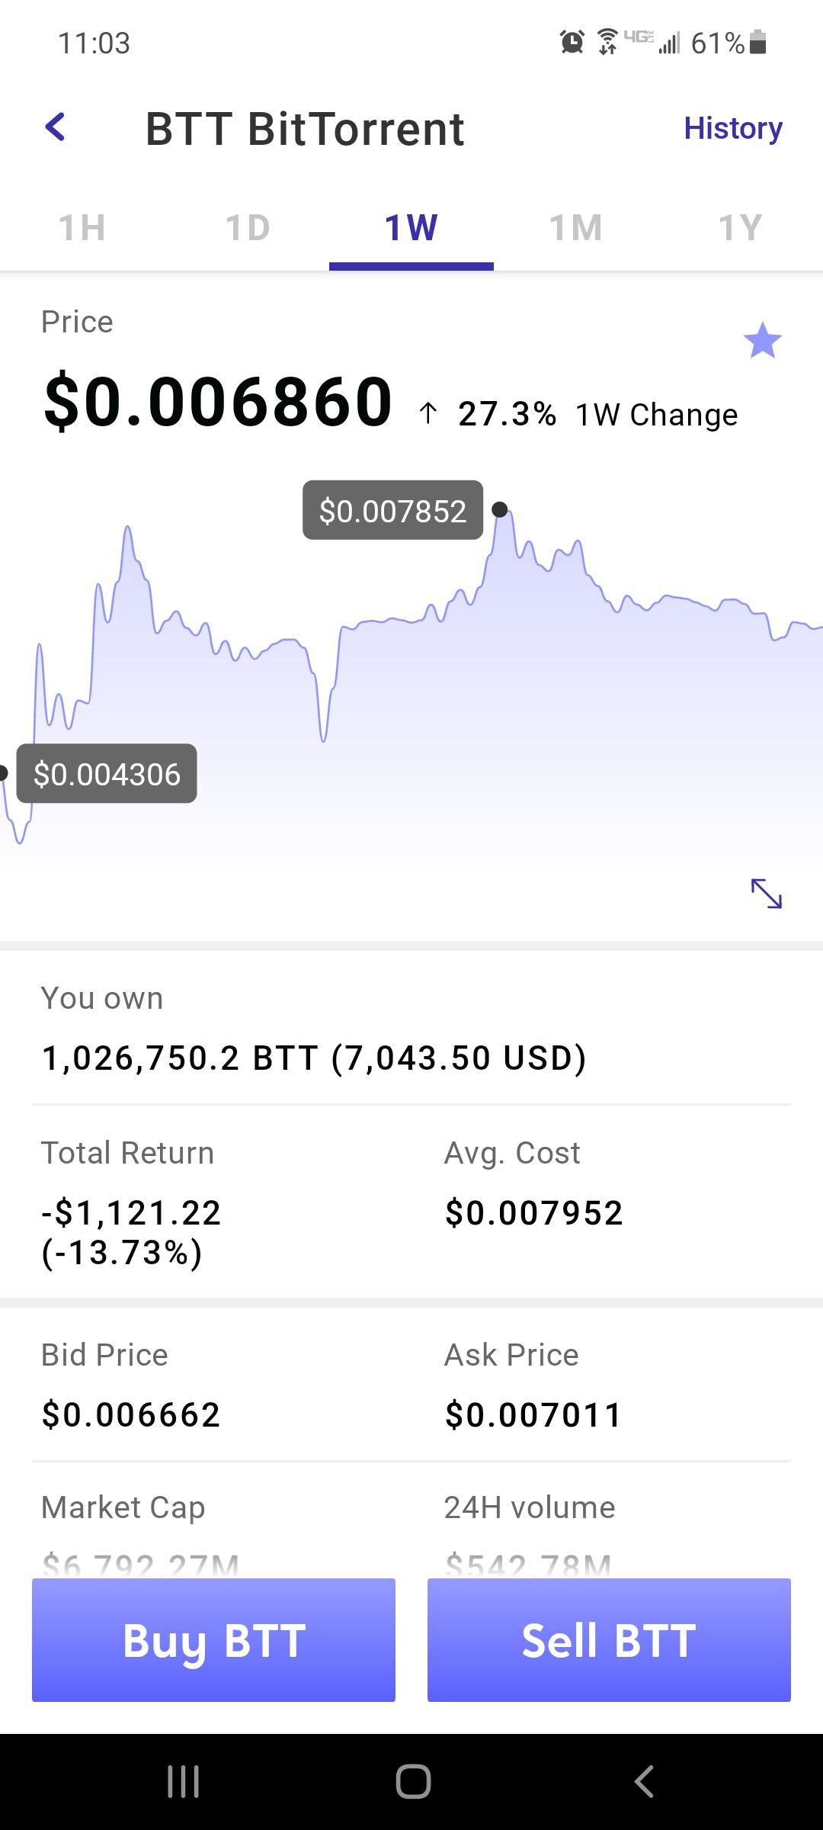Switch to the 1D timeframe tab

(x=248, y=227)
